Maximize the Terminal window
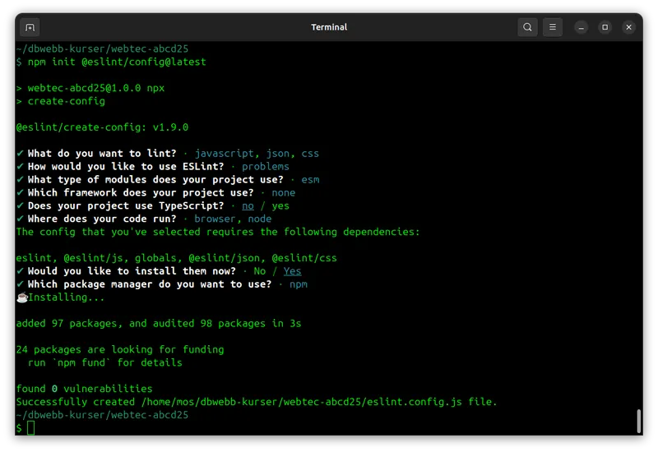The image size is (658, 452). (605, 27)
